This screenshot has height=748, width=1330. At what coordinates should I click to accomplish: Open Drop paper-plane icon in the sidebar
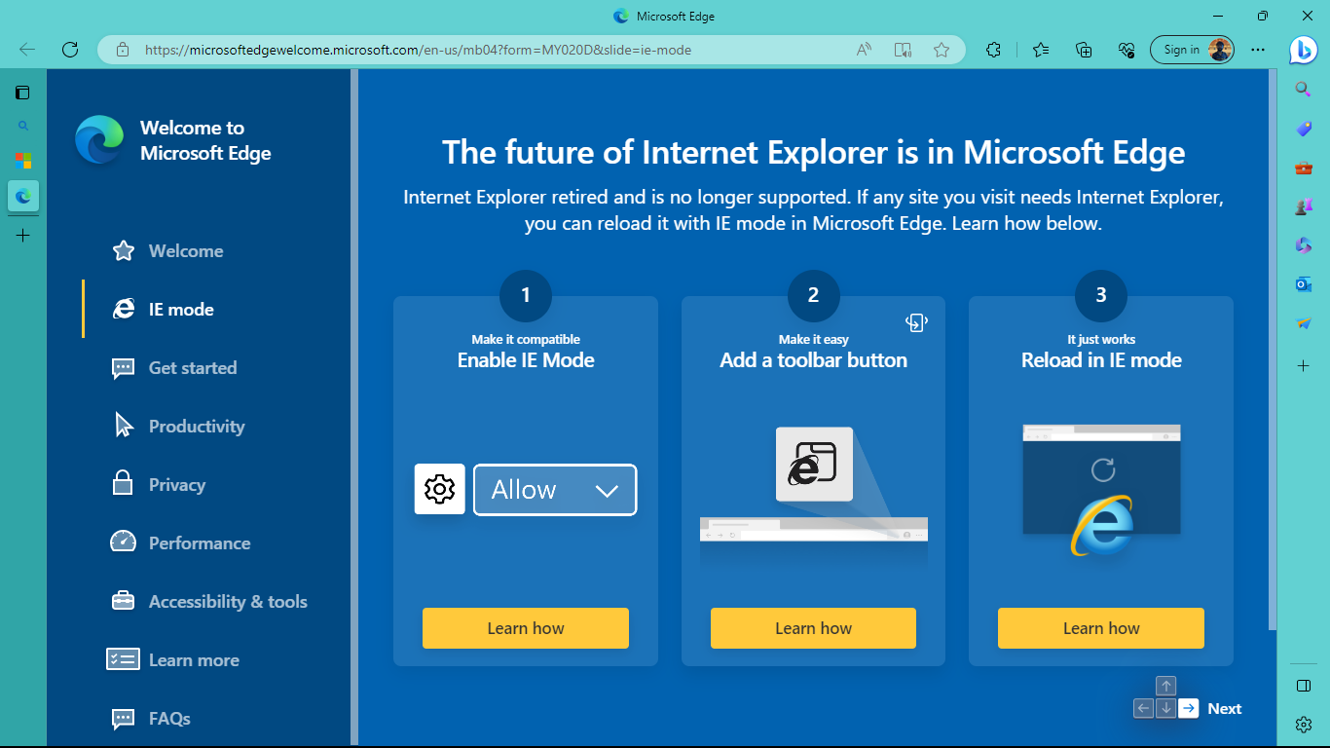1304,323
